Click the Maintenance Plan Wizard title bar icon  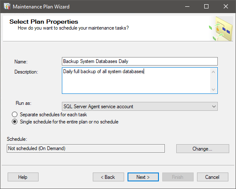coord(7,6)
